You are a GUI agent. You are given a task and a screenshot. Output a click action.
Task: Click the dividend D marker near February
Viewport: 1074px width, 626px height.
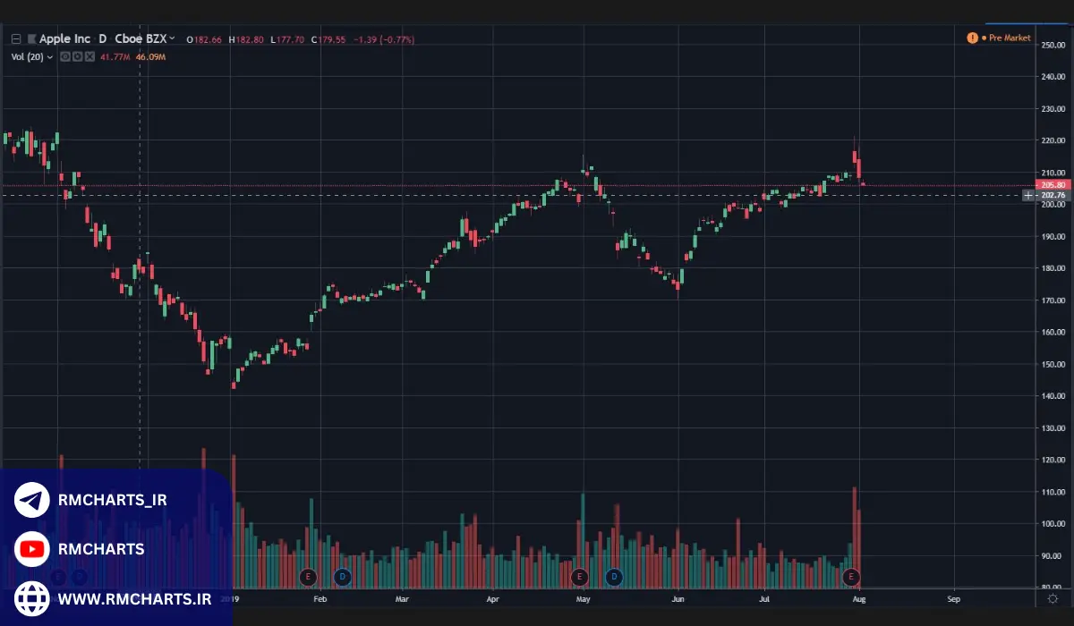click(x=342, y=577)
